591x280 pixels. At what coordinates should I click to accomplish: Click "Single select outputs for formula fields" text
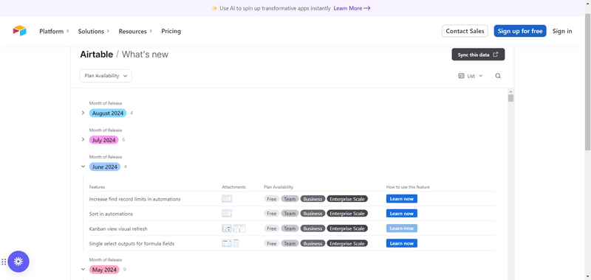tap(131, 244)
